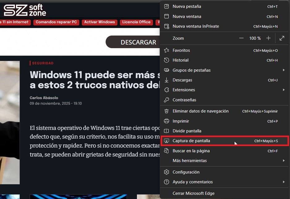290x199 pixels.
Task: Increase zoom with the plus button
Action: [268, 38]
